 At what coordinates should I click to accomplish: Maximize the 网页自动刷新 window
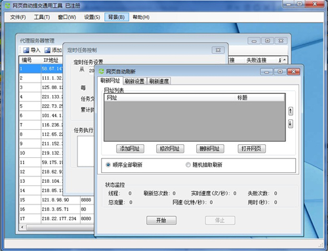click(280, 71)
